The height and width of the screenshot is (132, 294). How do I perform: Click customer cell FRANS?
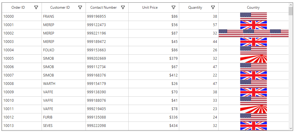coord(64,16)
